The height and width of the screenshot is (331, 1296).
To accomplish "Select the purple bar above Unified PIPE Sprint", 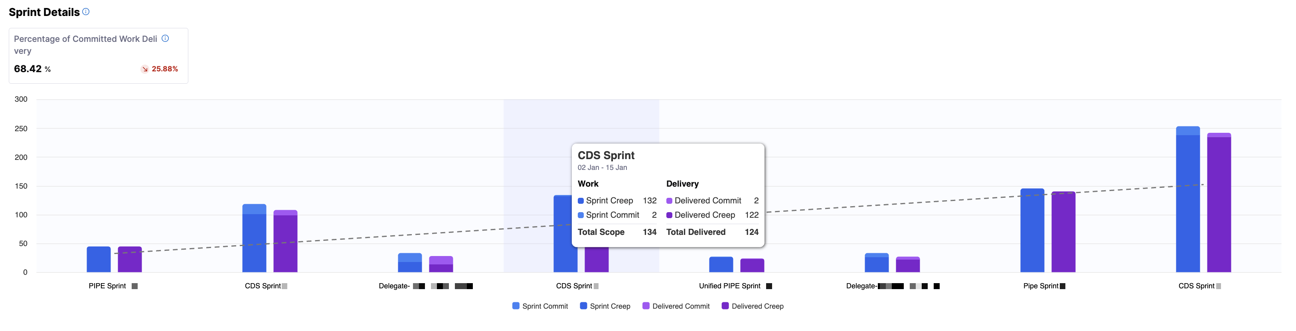I will tap(752, 266).
